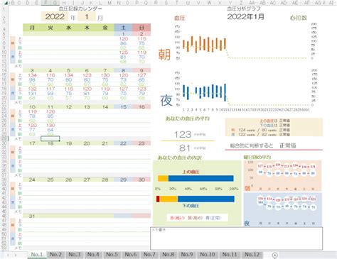Add a new sheet with plus icon
The image size is (337, 259).
274,255
